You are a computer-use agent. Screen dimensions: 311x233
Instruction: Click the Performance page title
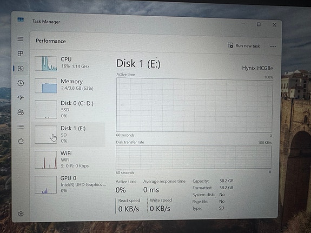point(51,41)
